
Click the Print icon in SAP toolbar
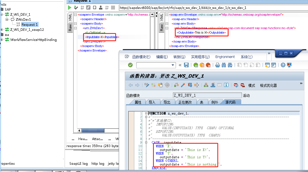point(218,65)
